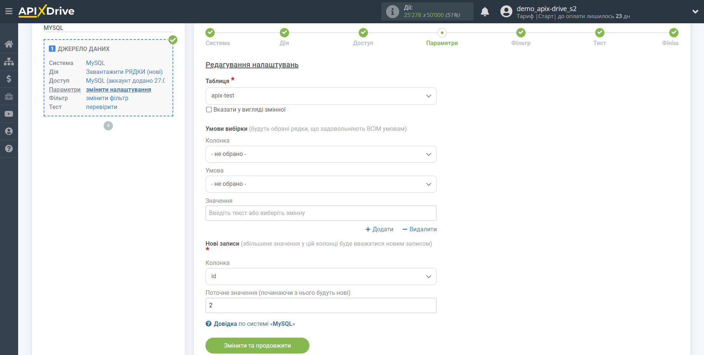
Task: Click the Видалити condition link
Action: click(x=419, y=229)
